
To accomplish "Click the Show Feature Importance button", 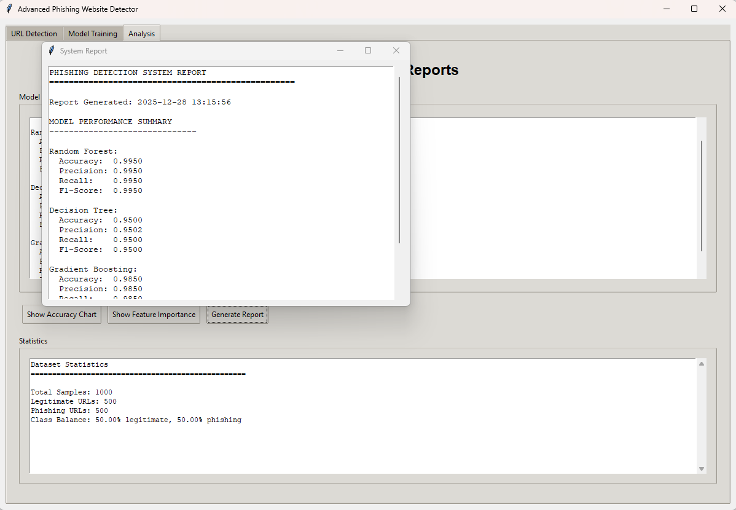I will click(x=154, y=315).
